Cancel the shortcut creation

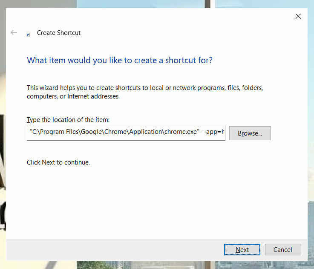coord(283,250)
